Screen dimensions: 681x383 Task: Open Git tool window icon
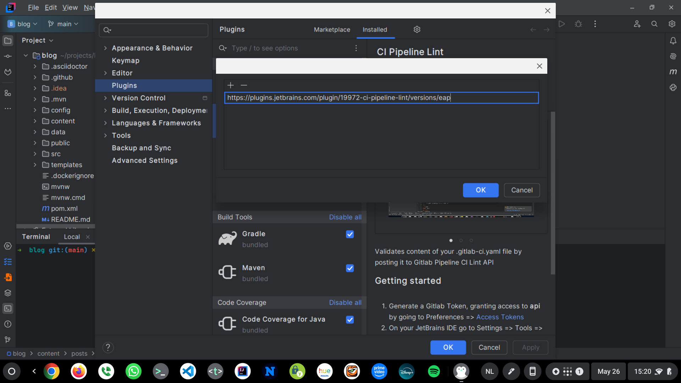click(8, 340)
